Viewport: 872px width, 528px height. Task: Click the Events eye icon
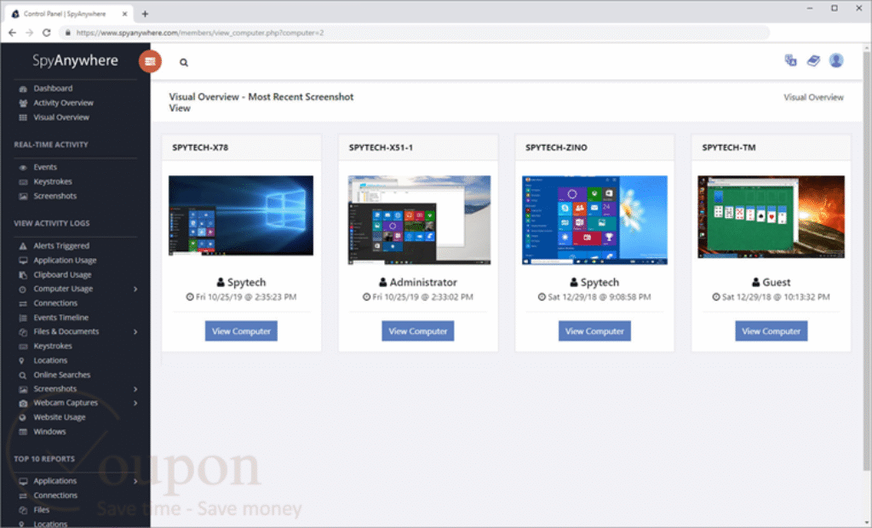(x=23, y=168)
